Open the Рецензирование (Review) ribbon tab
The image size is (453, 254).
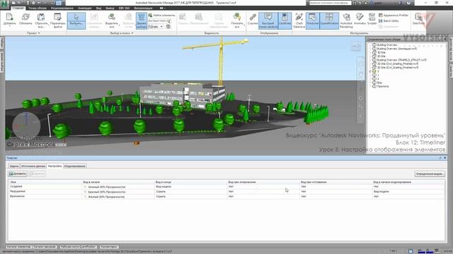(62, 8)
